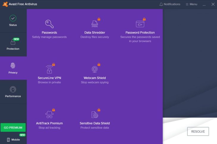Click the Avast logo in title bar
The image size is (217, 144).
(5, 4)
